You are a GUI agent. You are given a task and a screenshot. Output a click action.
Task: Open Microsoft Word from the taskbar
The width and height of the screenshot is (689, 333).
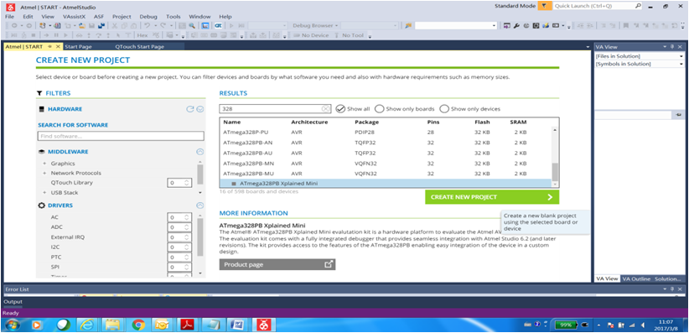(238, 325)
